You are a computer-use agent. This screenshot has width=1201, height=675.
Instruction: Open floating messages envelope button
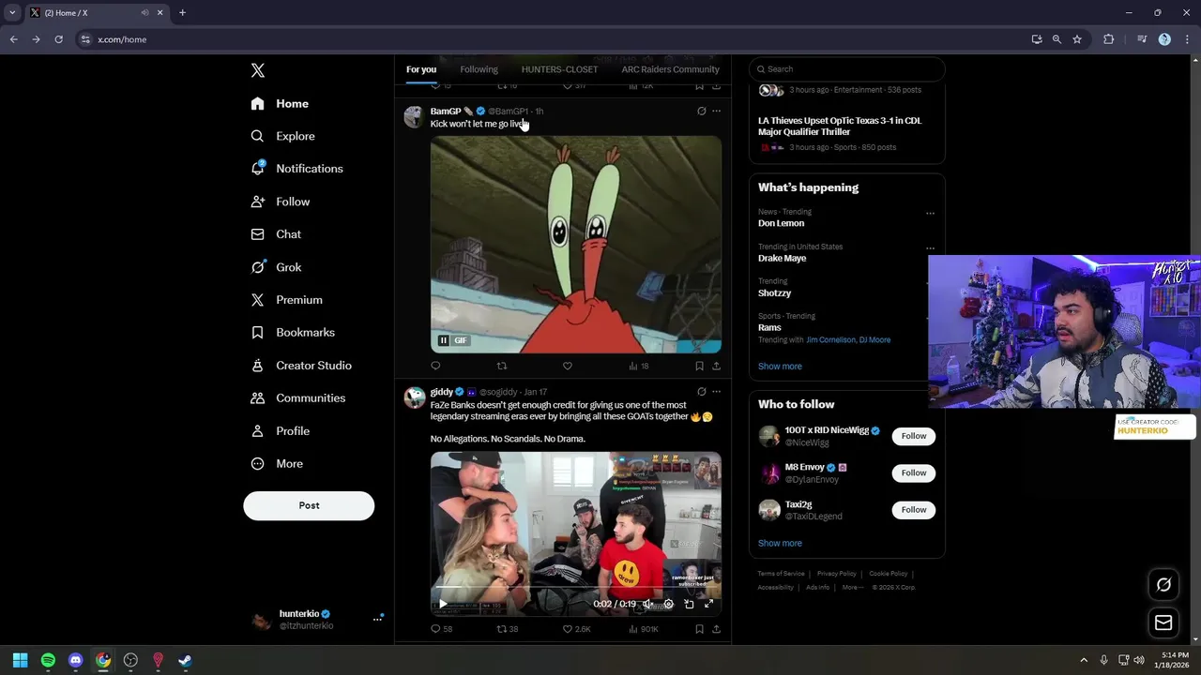(1163, 622)
